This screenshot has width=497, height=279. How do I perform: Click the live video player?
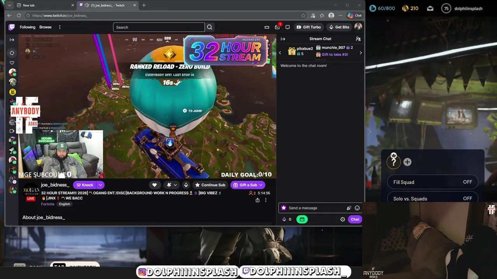[x=147, y=106]
